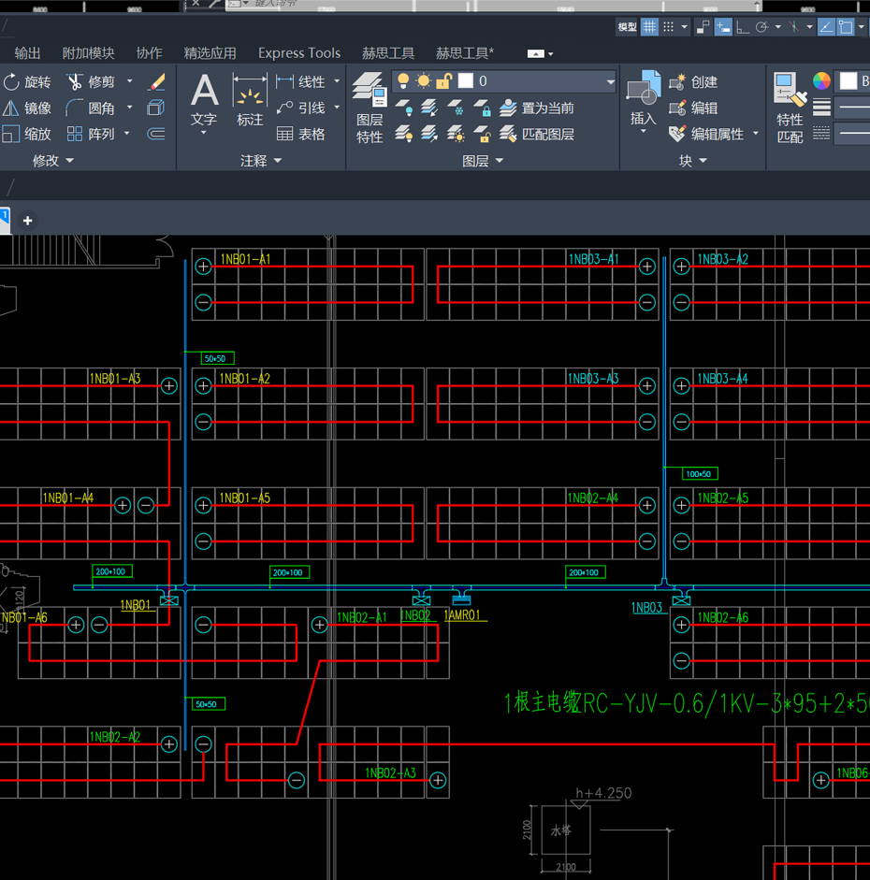Toggle the grid display in status bar
Screen dimensions: 870x880
point(649,27)
